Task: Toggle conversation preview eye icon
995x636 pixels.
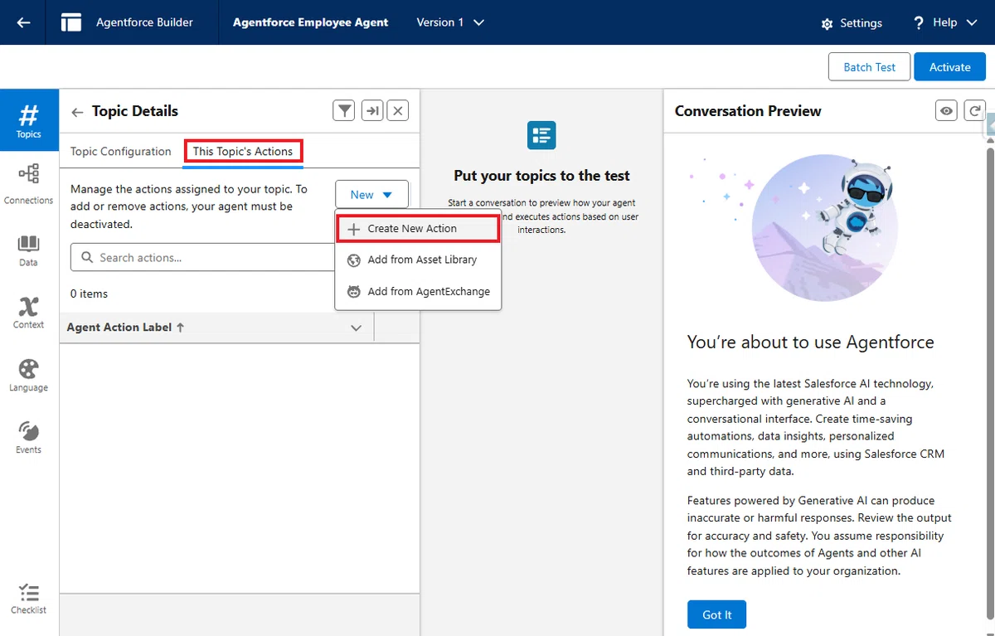Action: pyautogui.click(x=946, y=110)
